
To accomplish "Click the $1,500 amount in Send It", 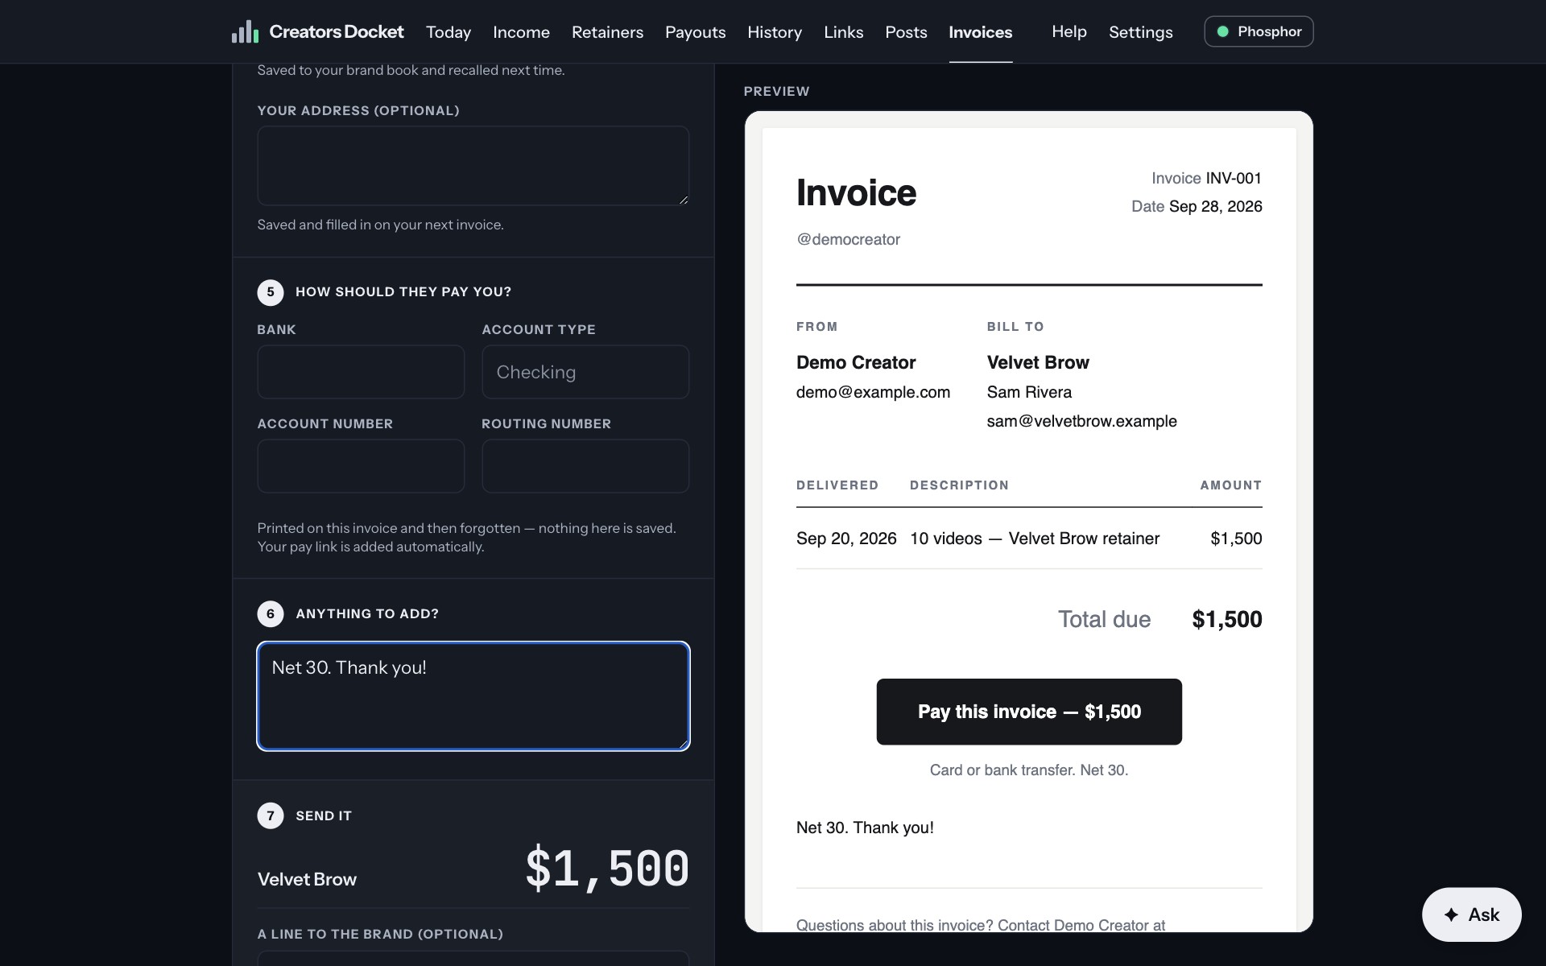I will point(607,869).
